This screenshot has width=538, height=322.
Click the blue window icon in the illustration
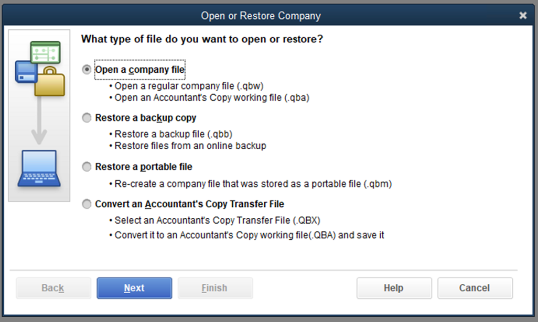(25, 73)
